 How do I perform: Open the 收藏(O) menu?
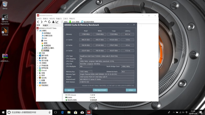59,19
